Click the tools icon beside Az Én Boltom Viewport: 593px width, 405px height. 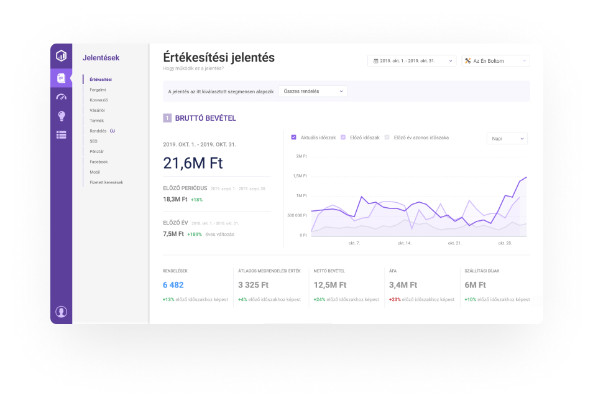pyautogui.click(x=467, y=61)
